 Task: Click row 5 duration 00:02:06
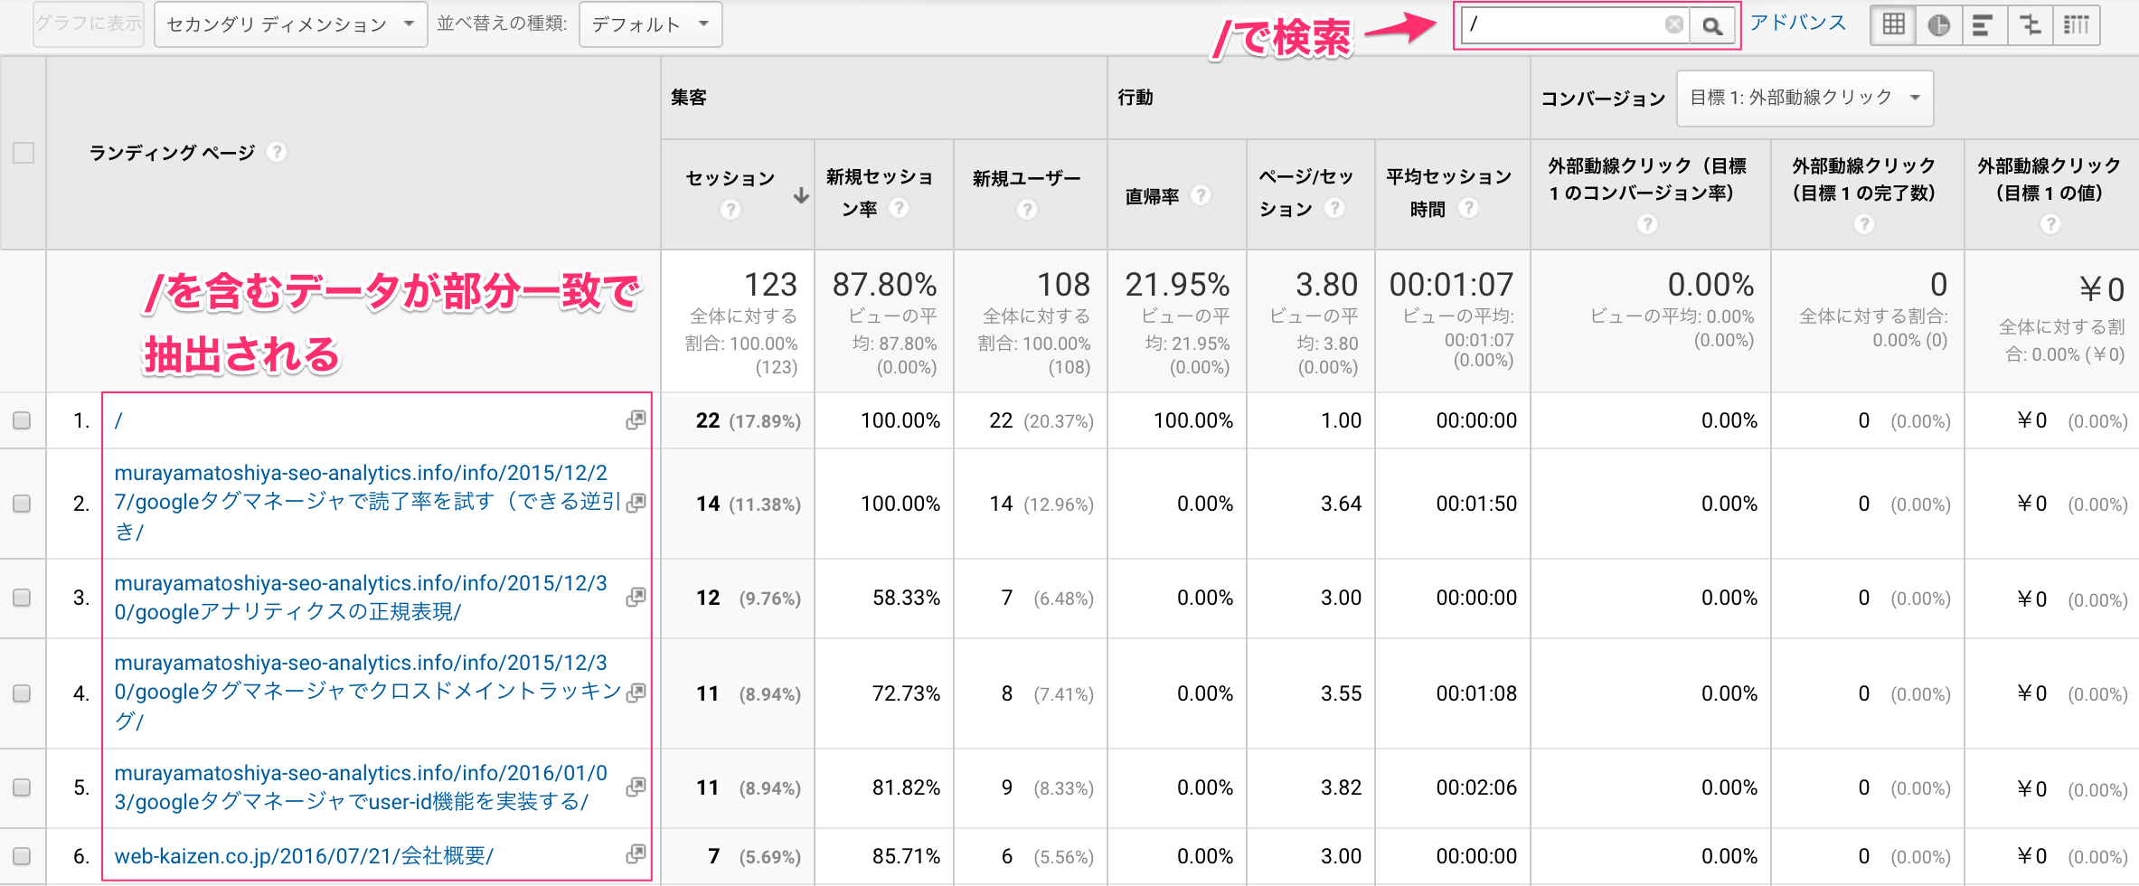[x=1476, y=787]
